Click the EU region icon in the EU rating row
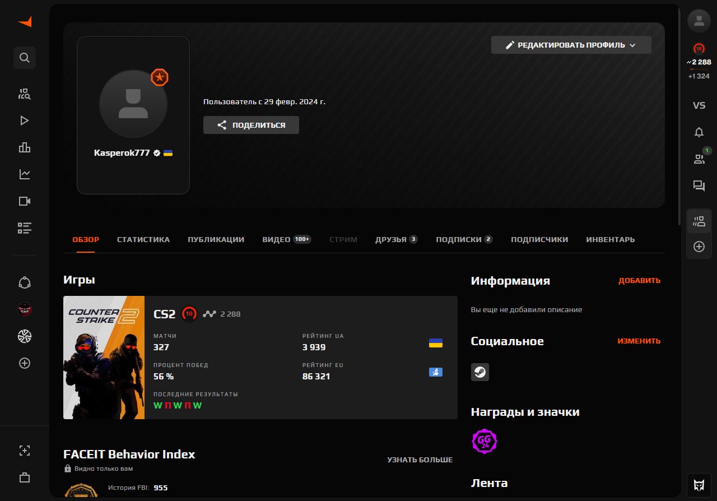The width and height of the screenshot is (717, 501). pyautogui.click(x=435, y=372)
